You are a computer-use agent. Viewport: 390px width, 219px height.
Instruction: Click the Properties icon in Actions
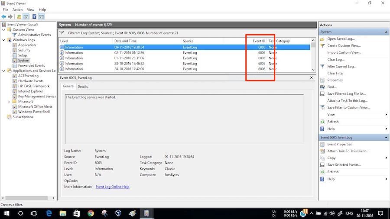tap(322, 80)
